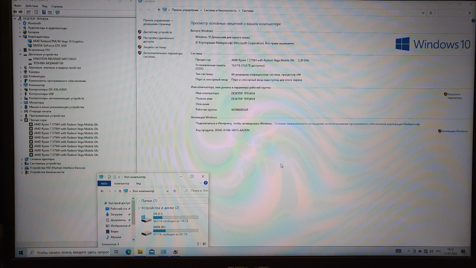
Task: Expand Аудиовходы и аудиовыходы category
Action: 20,28
